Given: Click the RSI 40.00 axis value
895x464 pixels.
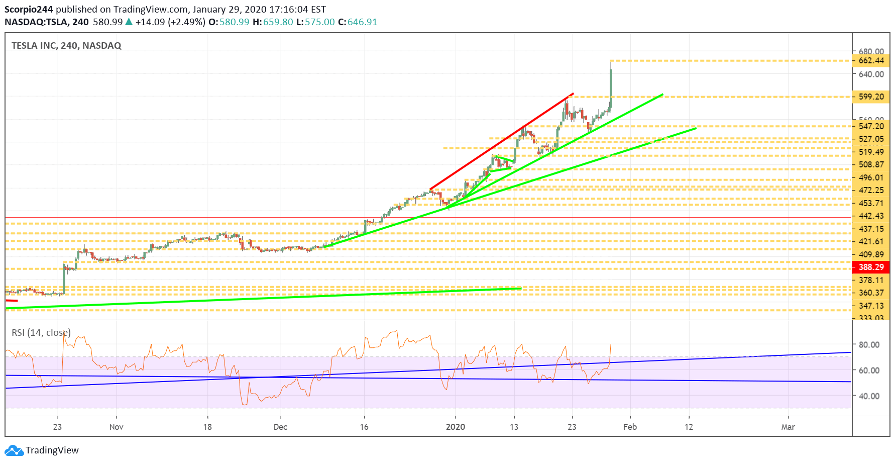Looking at the screenshot, I should (x=869, y=396).
